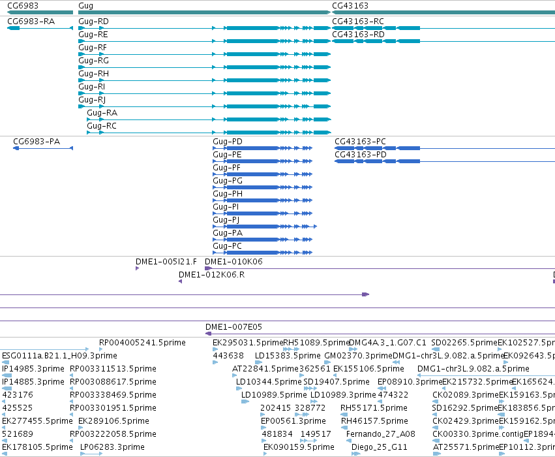This screenshot has width=555, height=457.
Task: Select EST EK277455.5prime
Action: [x=37, y=421]
